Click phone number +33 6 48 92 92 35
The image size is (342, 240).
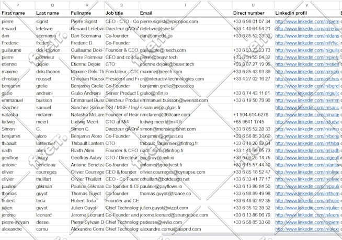click(252, 201)
